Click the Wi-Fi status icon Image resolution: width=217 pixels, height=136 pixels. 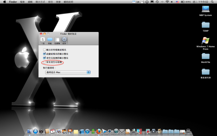point(167,2)
